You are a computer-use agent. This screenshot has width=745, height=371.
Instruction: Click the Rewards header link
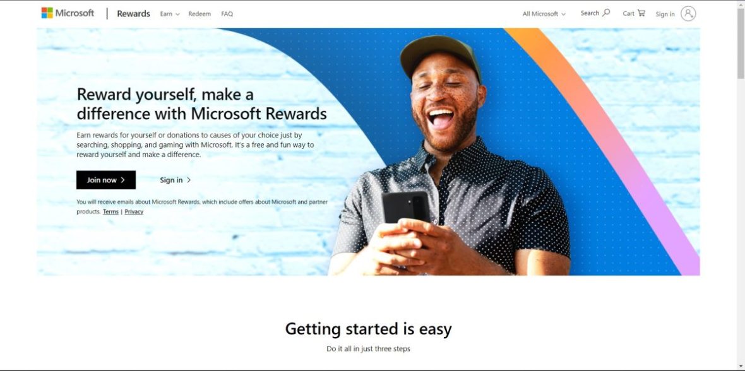(133, 14)
